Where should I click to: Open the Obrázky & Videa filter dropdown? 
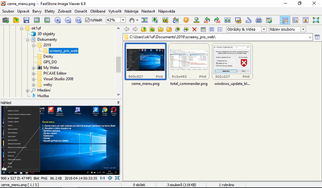coord(264,29)
